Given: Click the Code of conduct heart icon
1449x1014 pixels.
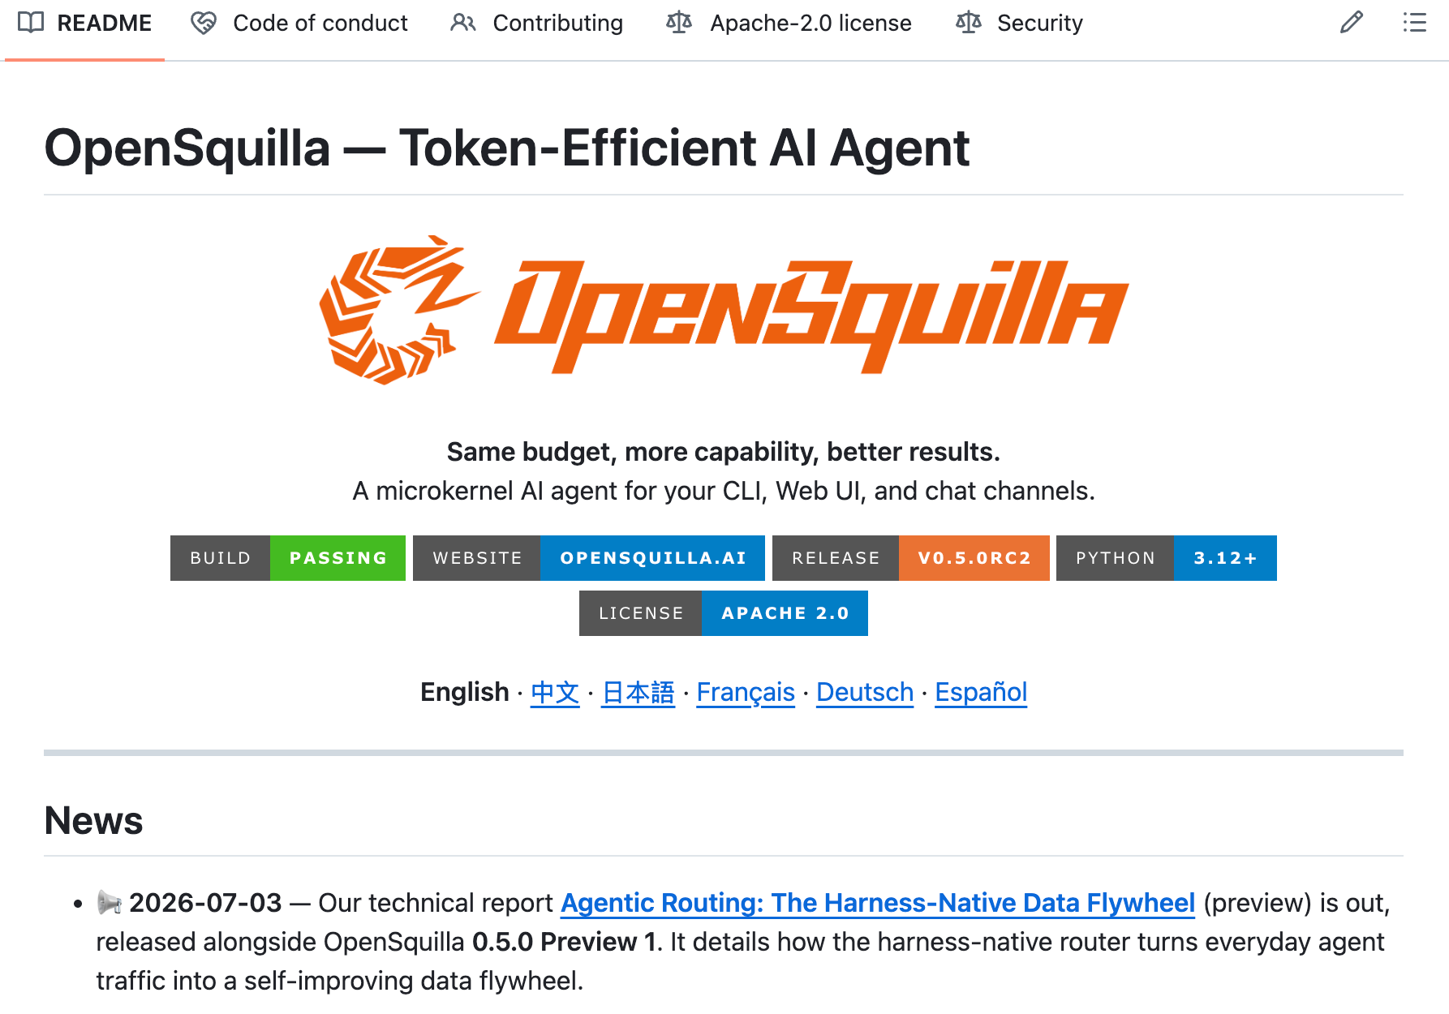Looking at the screenshot, I should pyautogui.click(x=204, y=23).
